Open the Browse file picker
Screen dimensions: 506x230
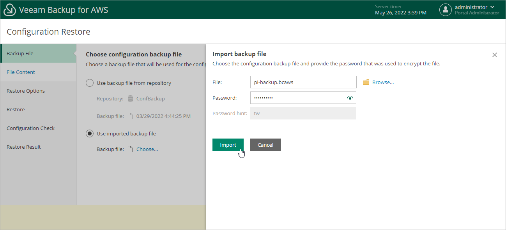[x=384, y=82]
